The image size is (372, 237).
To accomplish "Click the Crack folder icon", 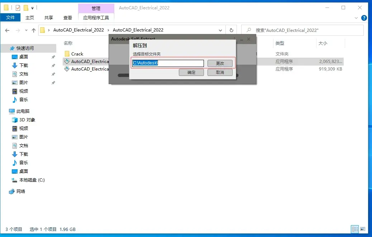I will pyautogui.click(x=67, y=54).
